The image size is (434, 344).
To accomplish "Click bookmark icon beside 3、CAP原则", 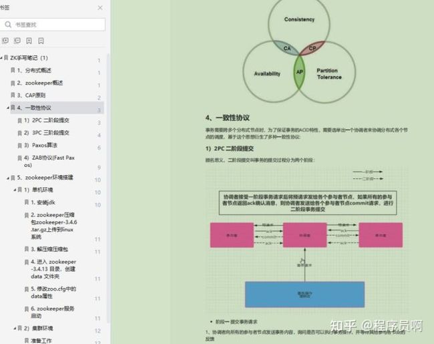I will tap(13, 95).
